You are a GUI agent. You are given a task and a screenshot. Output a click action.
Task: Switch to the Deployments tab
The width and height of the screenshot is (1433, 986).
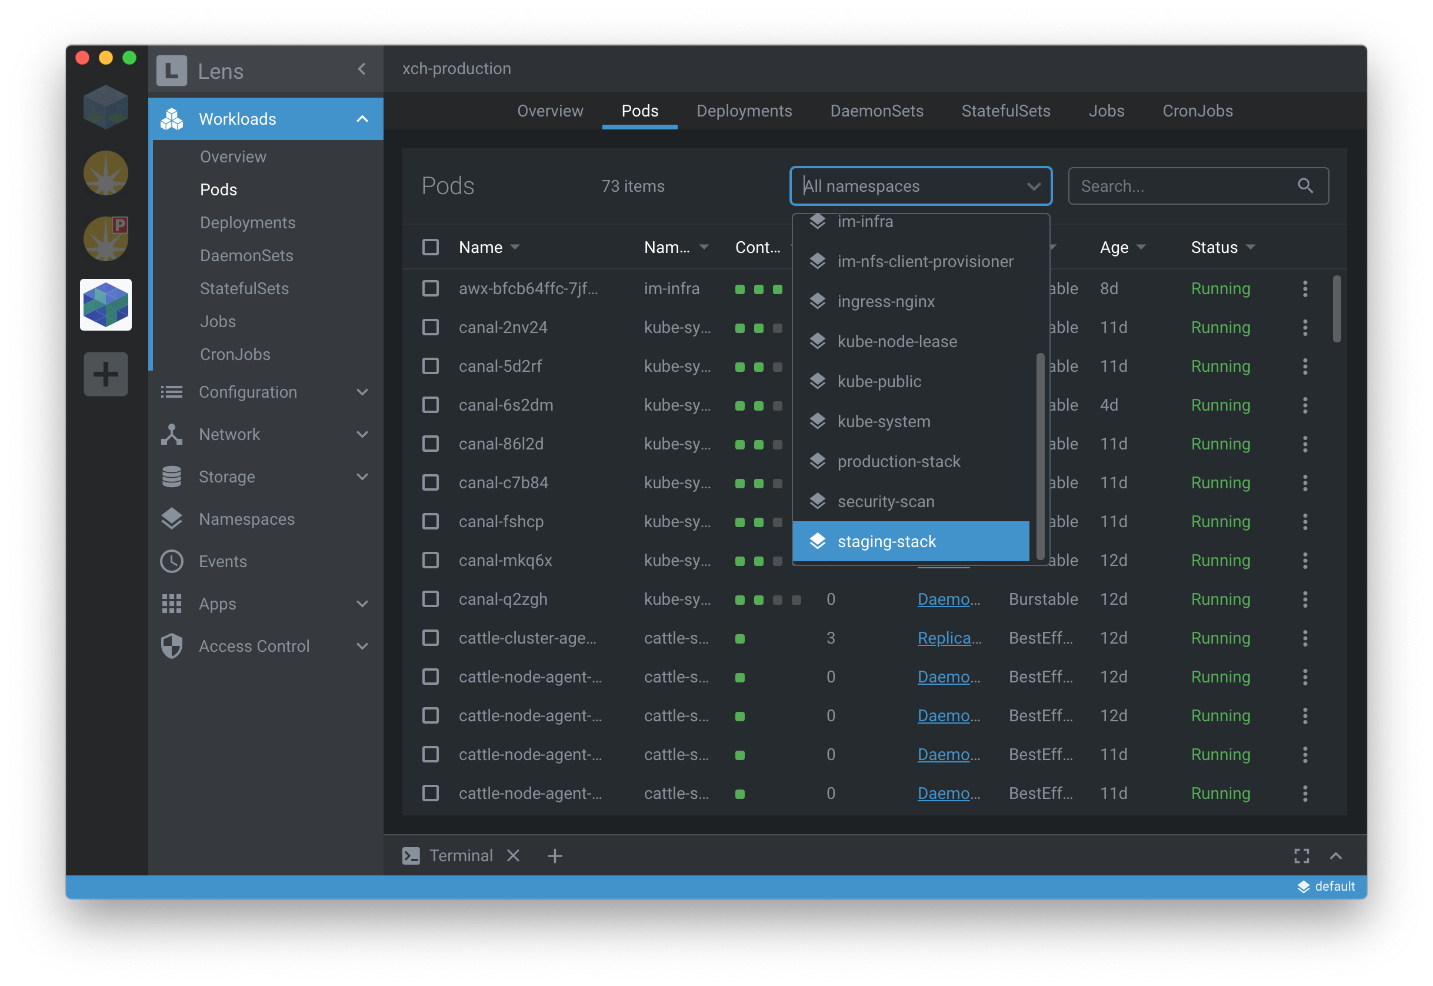pyautogui.click(x=744, y=111)
